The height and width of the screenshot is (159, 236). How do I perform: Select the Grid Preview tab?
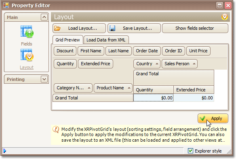[x=67, y=40]
